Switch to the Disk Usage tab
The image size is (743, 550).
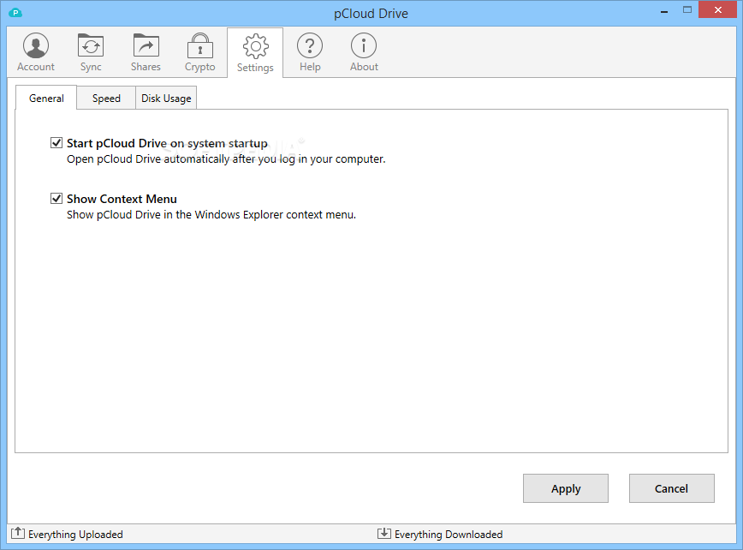(166, 99)
